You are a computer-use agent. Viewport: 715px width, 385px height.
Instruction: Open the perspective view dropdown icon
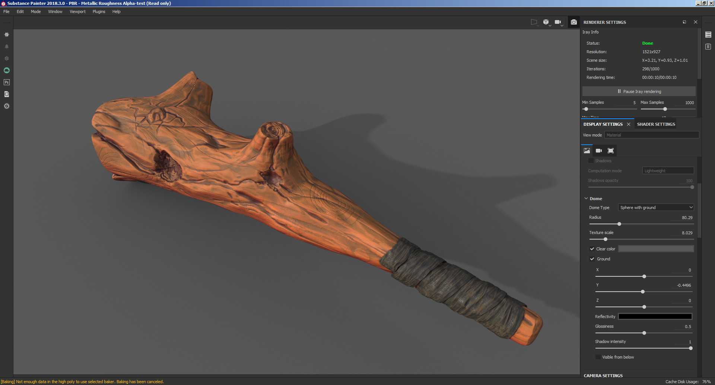pyautogui.click(x=535, y=22)
